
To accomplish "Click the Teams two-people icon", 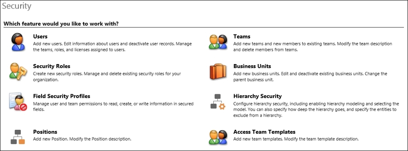I will point(218,42).
